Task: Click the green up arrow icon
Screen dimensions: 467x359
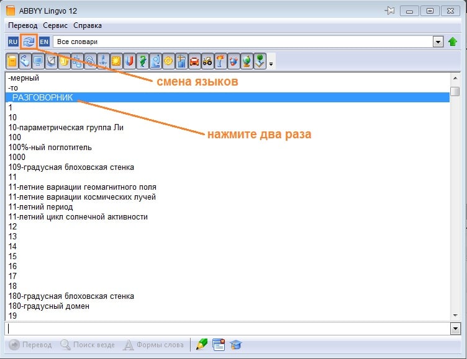Action: (452, 42)
